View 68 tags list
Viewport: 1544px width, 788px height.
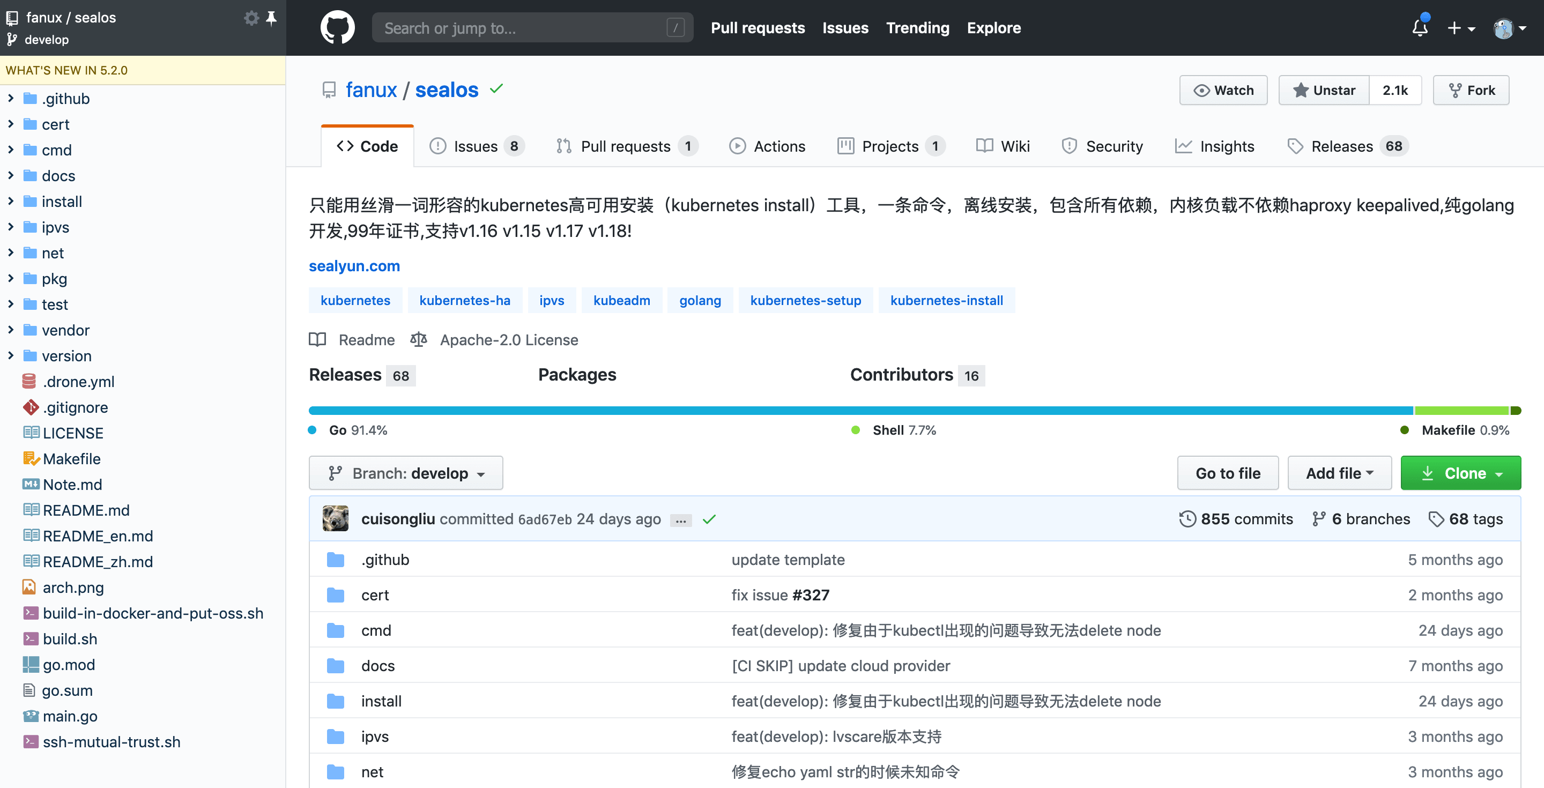click(1466, 519)
